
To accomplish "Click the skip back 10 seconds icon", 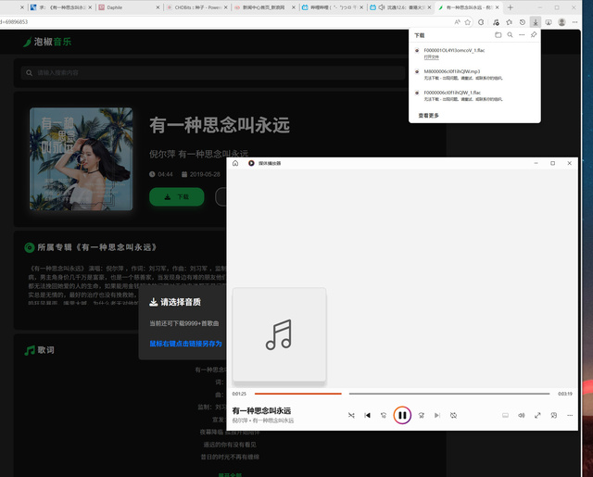I will pyautogui.click(x=385, y=416).
